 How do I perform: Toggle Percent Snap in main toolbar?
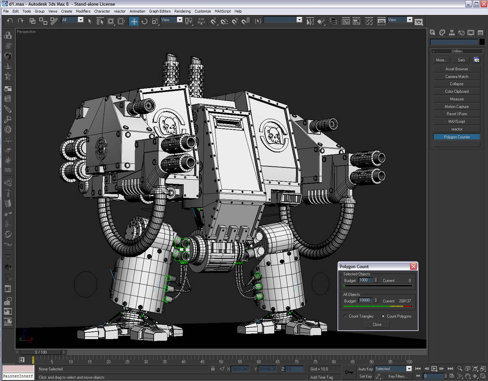[235, 21]
